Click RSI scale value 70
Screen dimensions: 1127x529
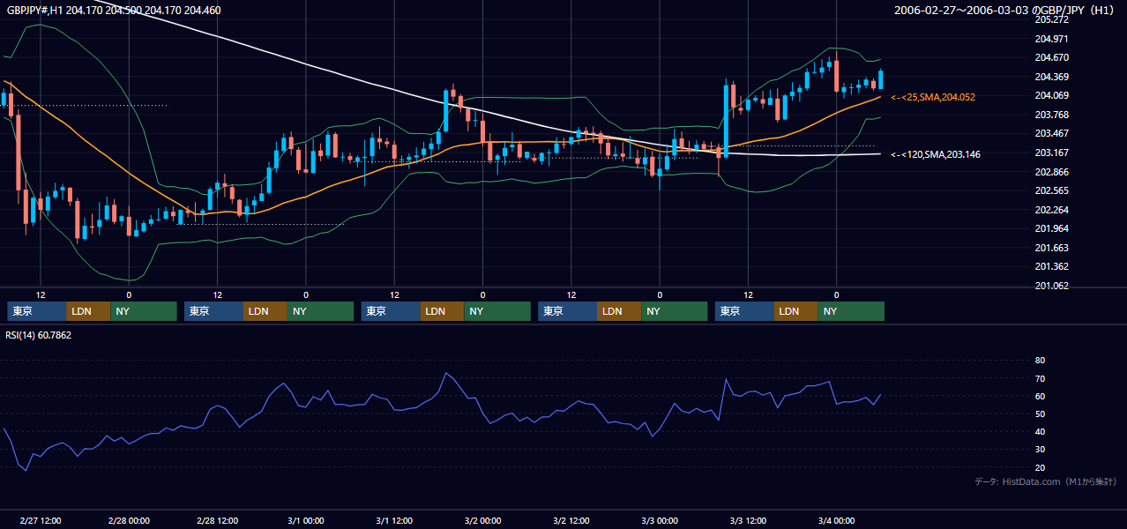[x=1040, y=378]
